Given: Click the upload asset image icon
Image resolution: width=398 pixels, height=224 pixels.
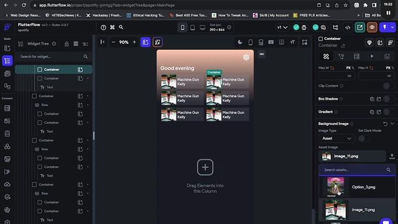Looking at the screenshot, I should (x=392, y=156).
